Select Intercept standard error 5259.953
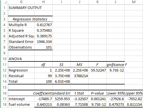Image resolution: width=143 pixels, height=108 pixels. pyautogui.click(x=61, y=99)
